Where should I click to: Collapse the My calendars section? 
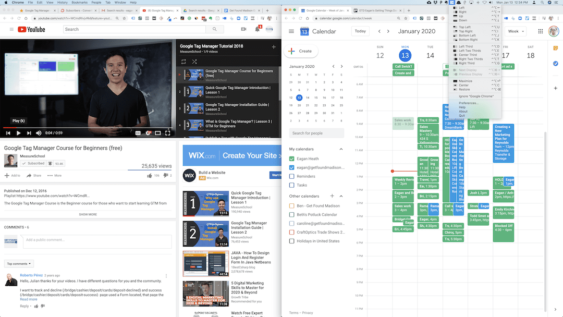click(341, 149)
